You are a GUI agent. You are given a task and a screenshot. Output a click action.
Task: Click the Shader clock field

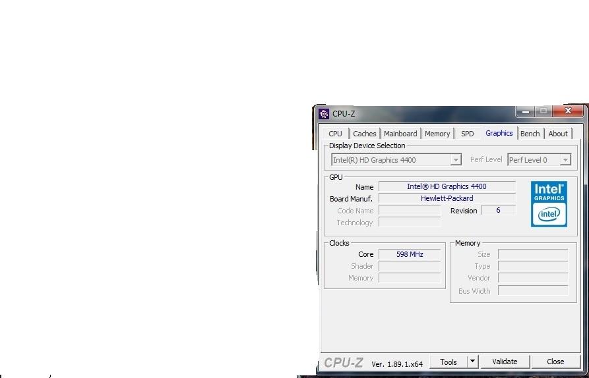pyautogui.click(x=410, y=266)
